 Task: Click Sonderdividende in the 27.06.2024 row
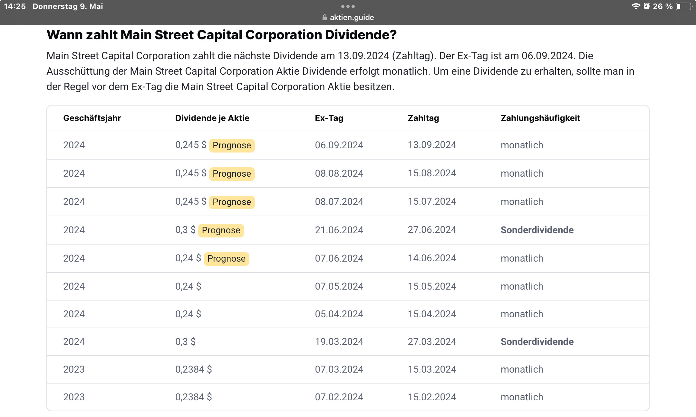click(x=537, y=230)
